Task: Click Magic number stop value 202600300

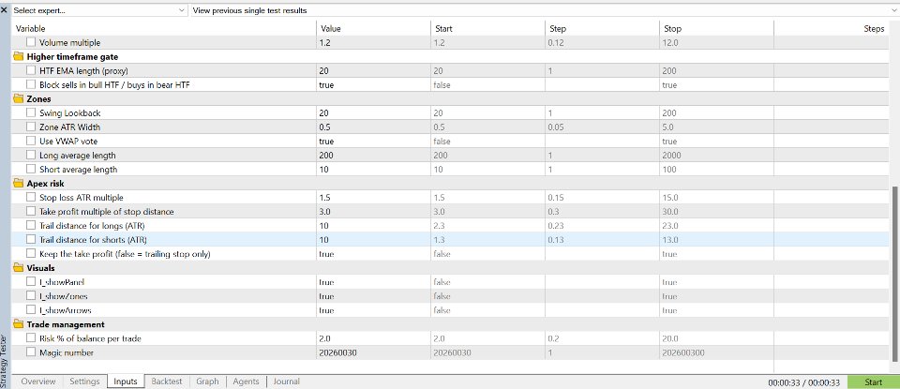Action: 717,352
